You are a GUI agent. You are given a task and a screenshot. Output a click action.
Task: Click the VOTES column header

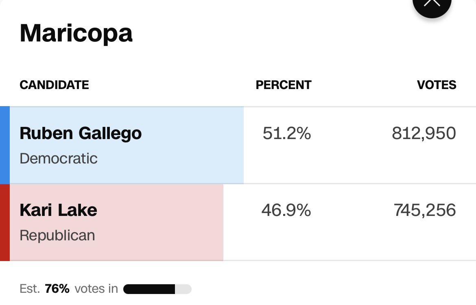tap(437, 85)
